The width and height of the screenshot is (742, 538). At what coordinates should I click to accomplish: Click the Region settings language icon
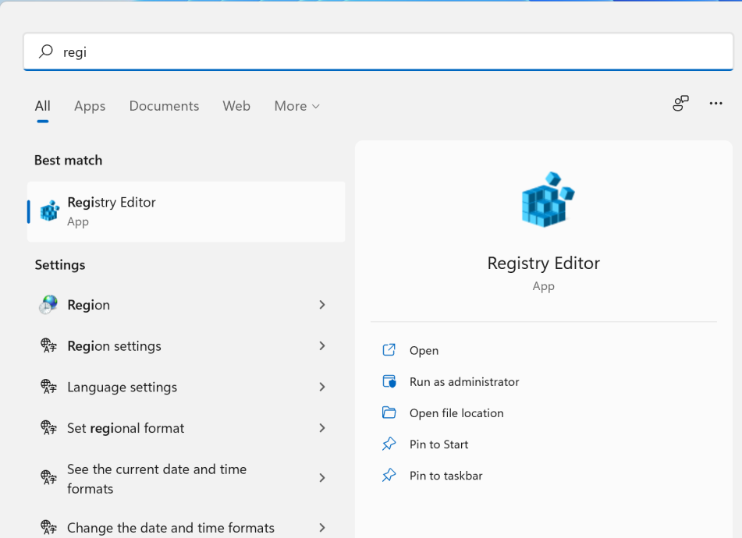(48, 345)
